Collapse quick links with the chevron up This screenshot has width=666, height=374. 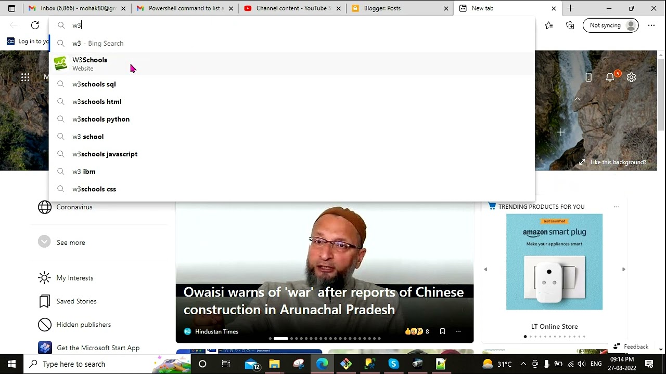point(577,99)
